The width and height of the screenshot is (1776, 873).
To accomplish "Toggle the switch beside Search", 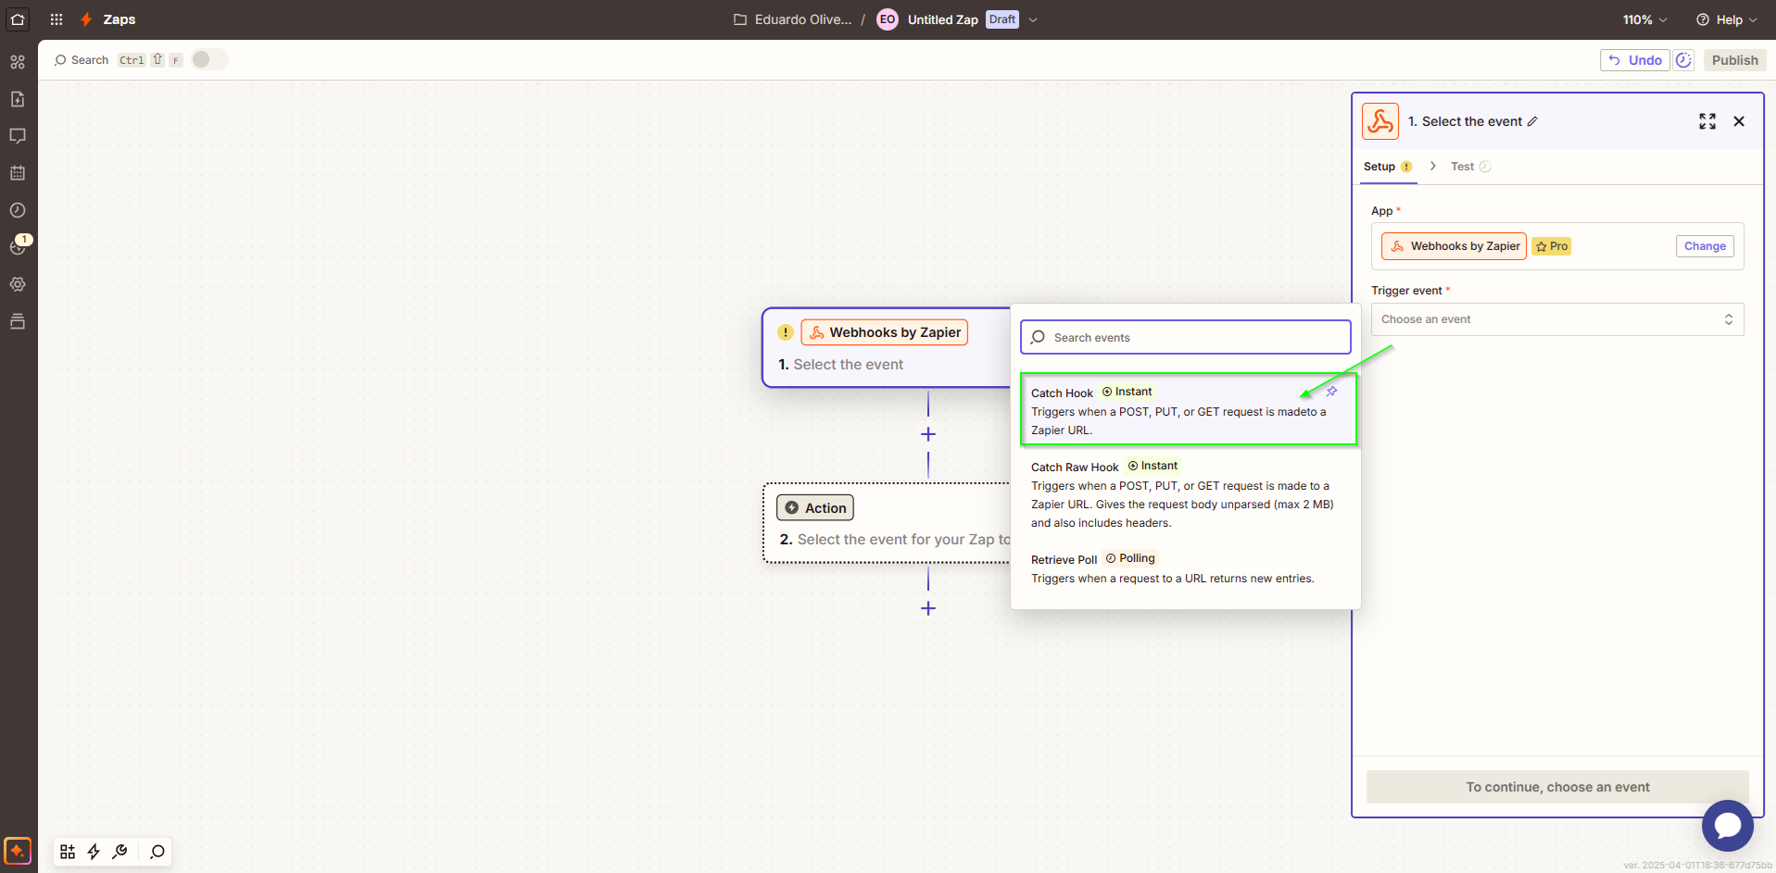I will (209, 59).
